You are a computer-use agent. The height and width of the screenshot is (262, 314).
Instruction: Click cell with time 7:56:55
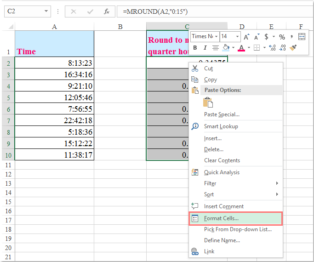point(54,108)
